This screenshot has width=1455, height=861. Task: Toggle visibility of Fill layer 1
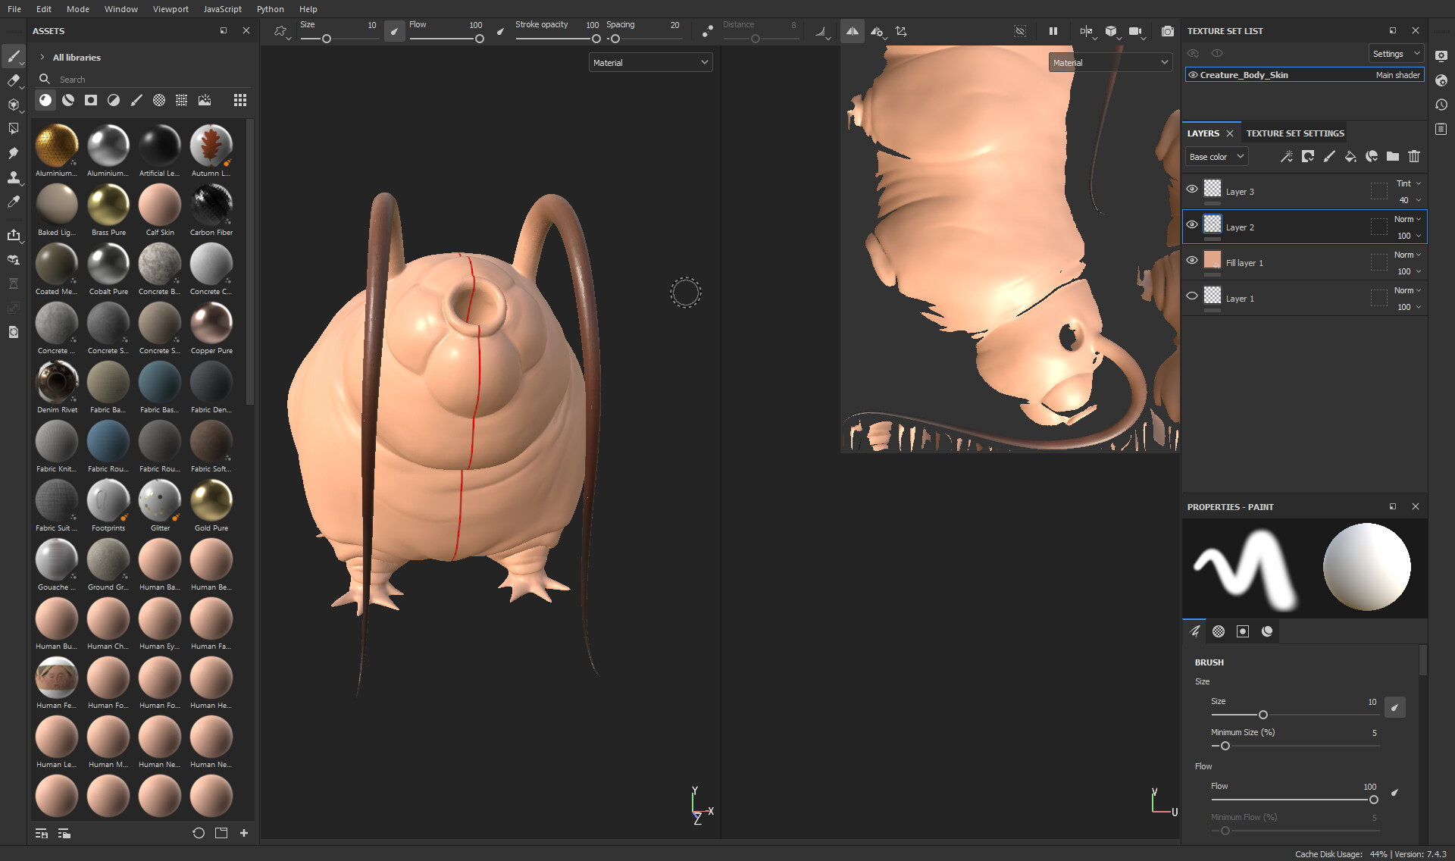coord(1192,260)
